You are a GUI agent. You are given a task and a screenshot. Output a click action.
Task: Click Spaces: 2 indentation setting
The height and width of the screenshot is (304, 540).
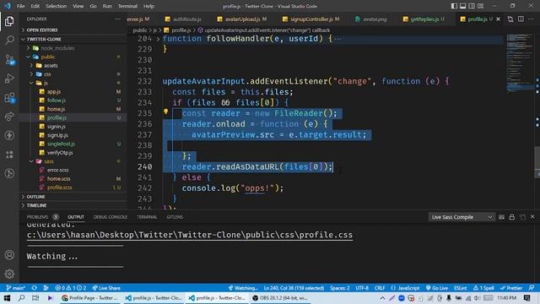(339, 288)
